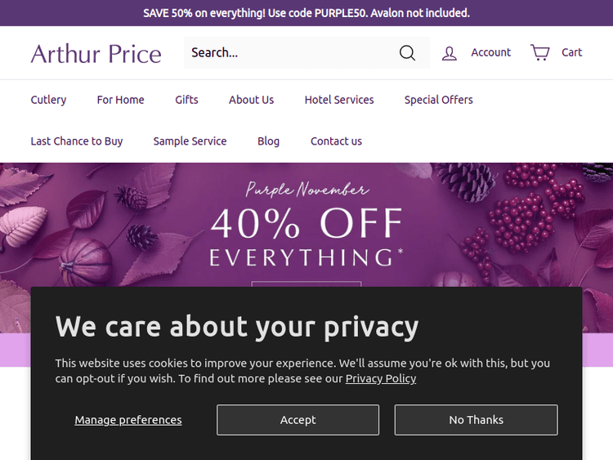Visit the Contact us page

coord(336,141)
